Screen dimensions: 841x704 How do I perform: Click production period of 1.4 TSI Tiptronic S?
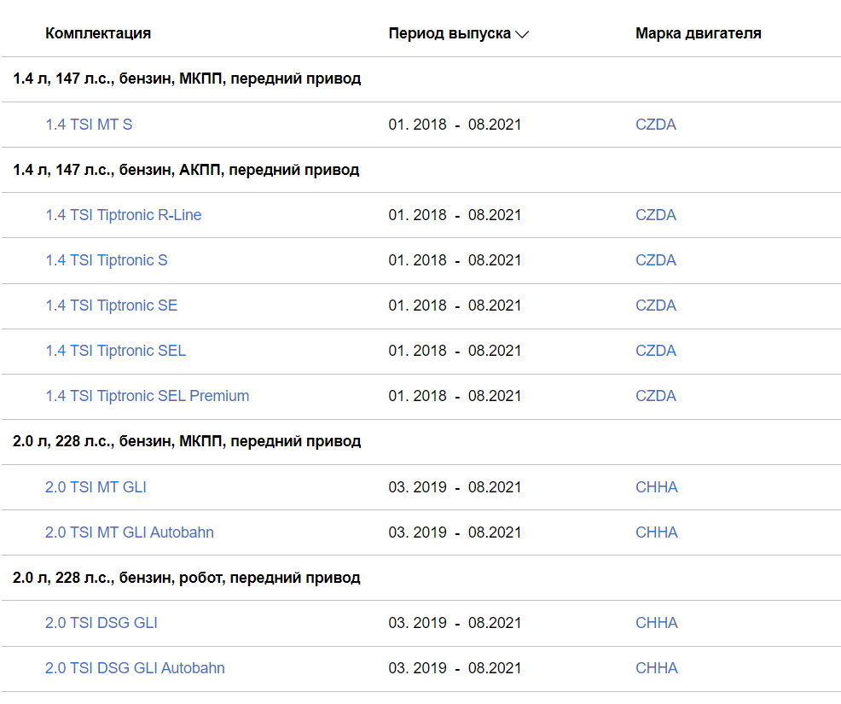click(455, 260)
